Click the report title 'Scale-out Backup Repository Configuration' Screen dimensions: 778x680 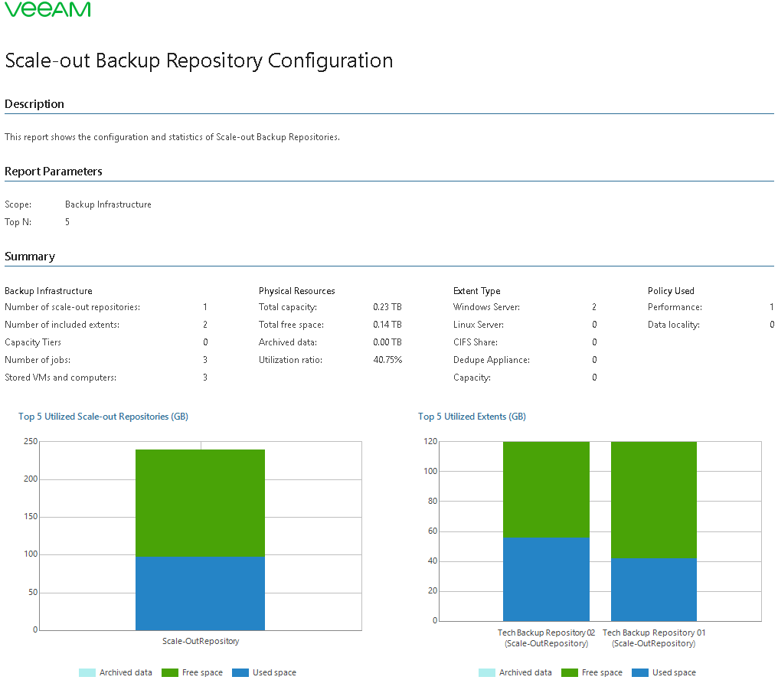[x=199, y=60]
